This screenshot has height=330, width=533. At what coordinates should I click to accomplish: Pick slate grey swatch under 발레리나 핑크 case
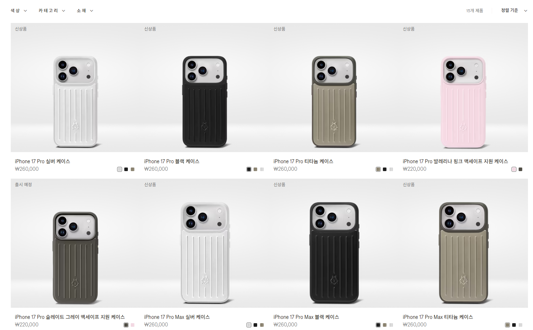click(520, 169)
